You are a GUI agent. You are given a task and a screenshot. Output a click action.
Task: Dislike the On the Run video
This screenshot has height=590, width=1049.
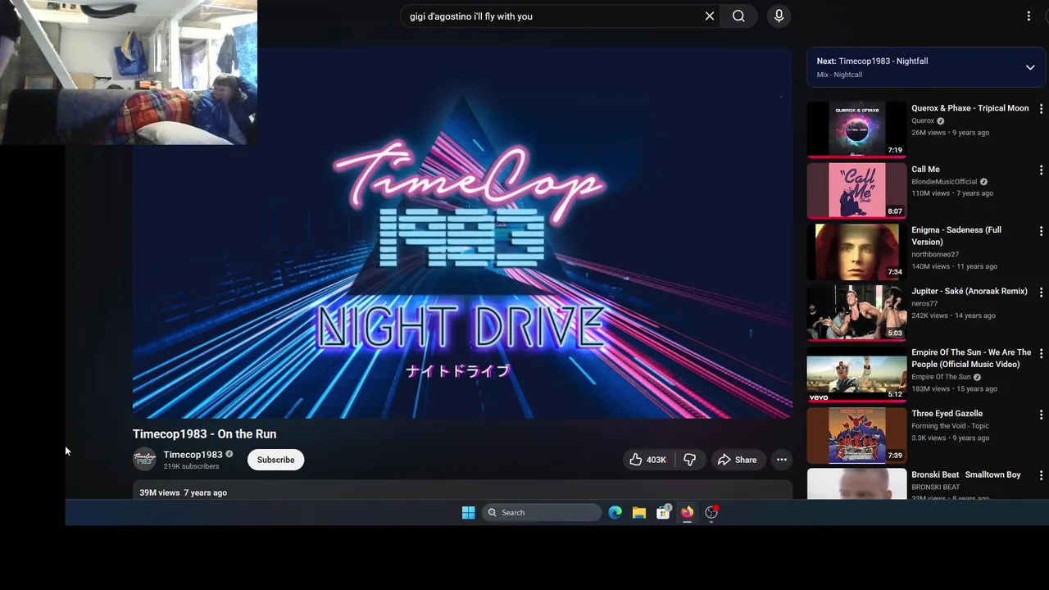click(x=690, y=460)
